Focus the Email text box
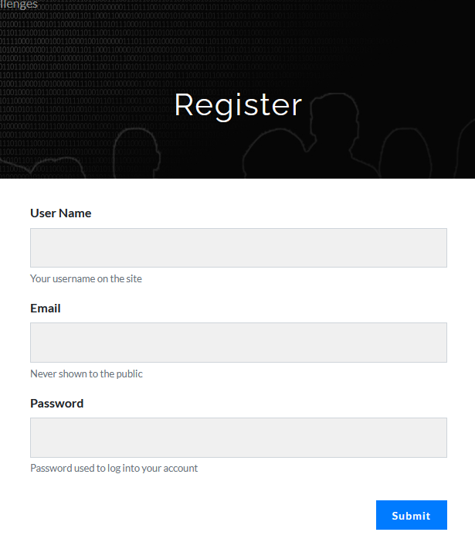The height and width of the screenshot is (556, 475). 239,342
